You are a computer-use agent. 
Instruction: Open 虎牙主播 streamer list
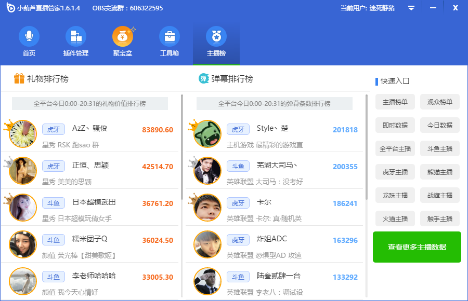pyautogui.click(x=395, y=172)
